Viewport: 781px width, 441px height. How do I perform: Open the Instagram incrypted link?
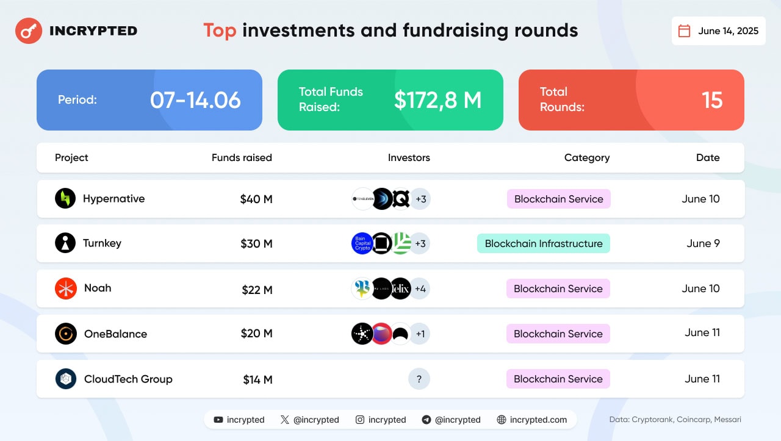[381, 420]
